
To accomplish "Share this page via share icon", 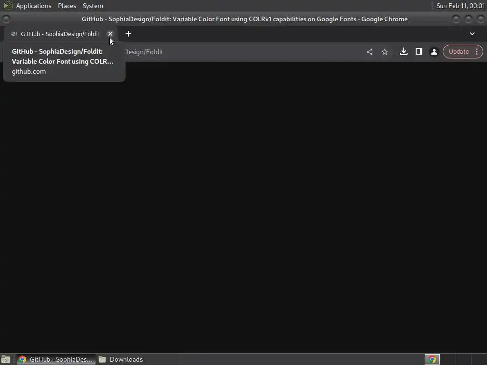I will point(369,52).
